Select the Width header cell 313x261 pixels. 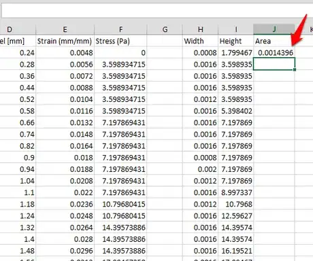pyautogui.click(x=200, y=41)
